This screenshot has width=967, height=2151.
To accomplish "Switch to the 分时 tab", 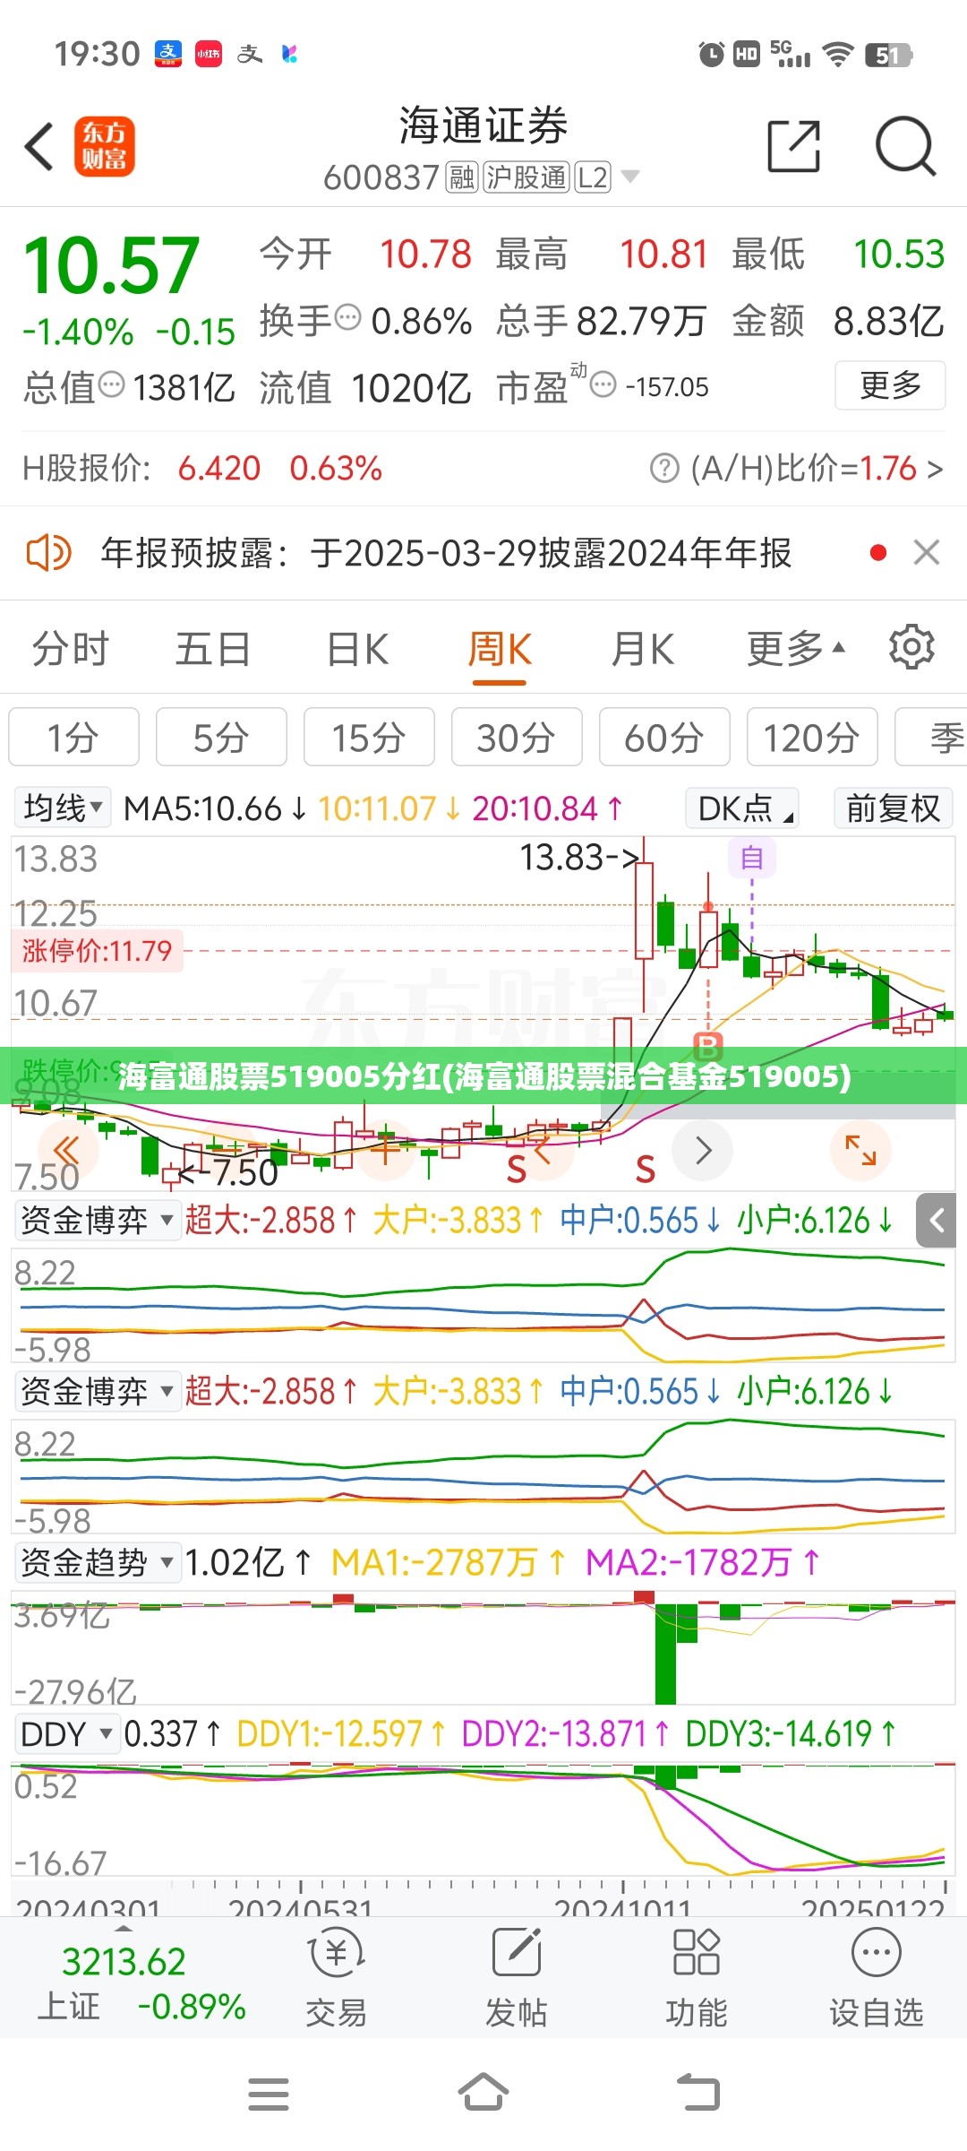I will [x=70, y=649].
